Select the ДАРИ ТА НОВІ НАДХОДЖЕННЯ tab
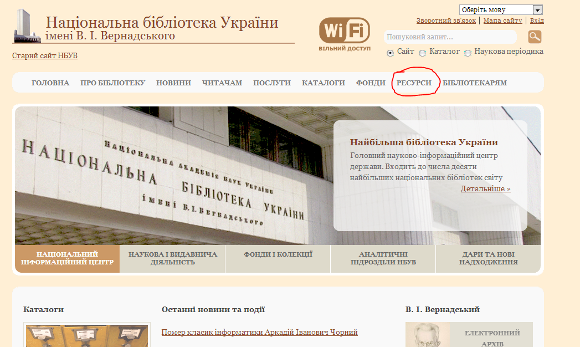Viewport: 580px width, 347px height. pos(488,258)
